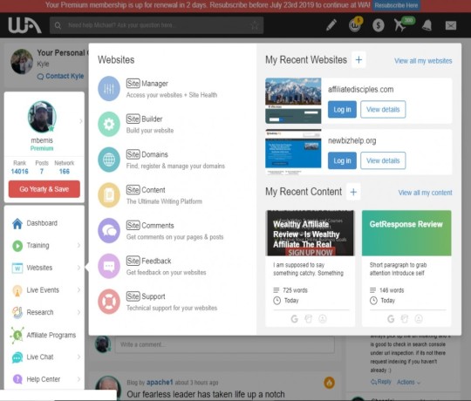This screenshot has width=471, height=401.
Task: Open GetResponse Review content card
Action: 406,268
